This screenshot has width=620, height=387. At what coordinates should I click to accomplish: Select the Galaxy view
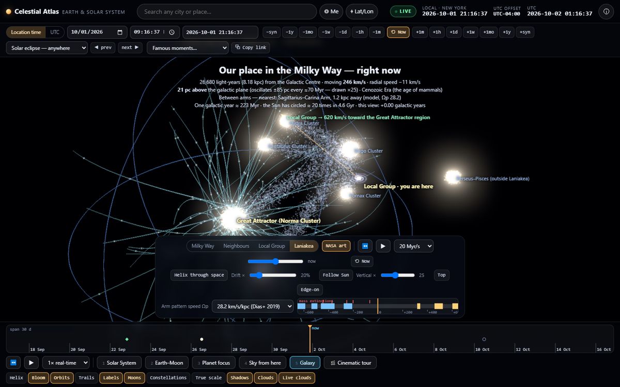click(305, 363)
